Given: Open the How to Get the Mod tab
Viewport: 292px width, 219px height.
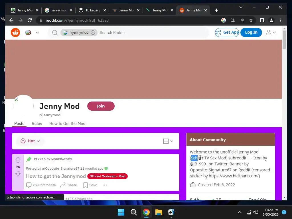Looking at the screenshot, I should point(67,124).
